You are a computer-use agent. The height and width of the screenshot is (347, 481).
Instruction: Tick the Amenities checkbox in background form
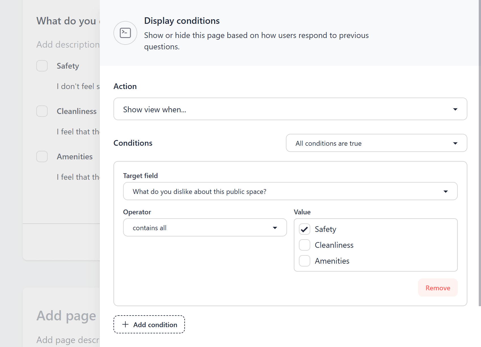coord(42,156)
